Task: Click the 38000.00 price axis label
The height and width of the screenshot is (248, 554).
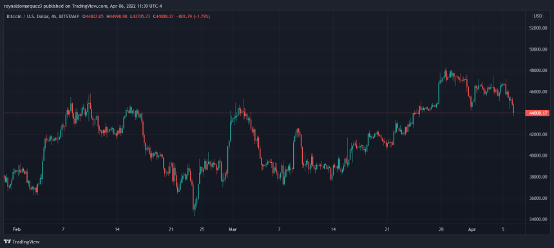Action: 538,177
